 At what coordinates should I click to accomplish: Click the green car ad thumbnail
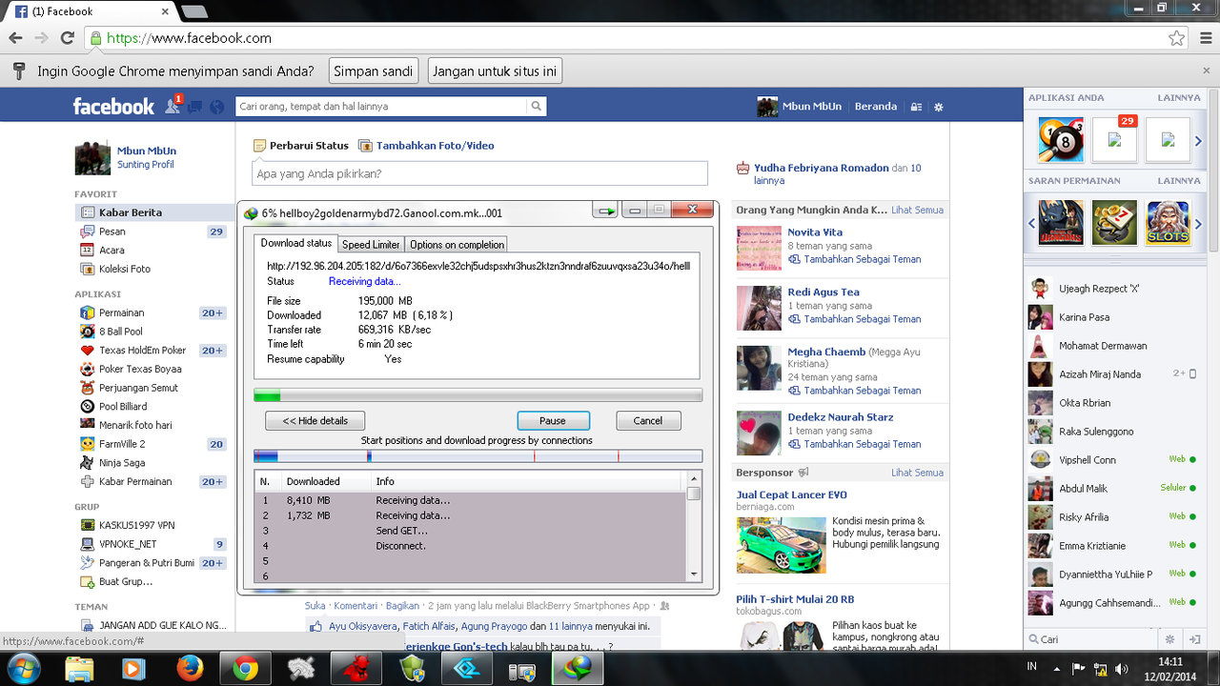pos(781,544)
